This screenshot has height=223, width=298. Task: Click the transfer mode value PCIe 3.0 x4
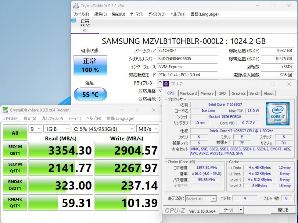[x=187, y=75]
